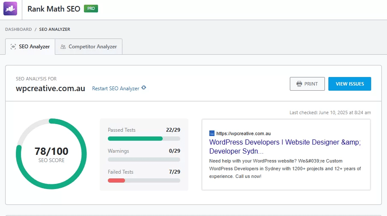Click the wpcreative favicon in the search preview

point(212,133)
